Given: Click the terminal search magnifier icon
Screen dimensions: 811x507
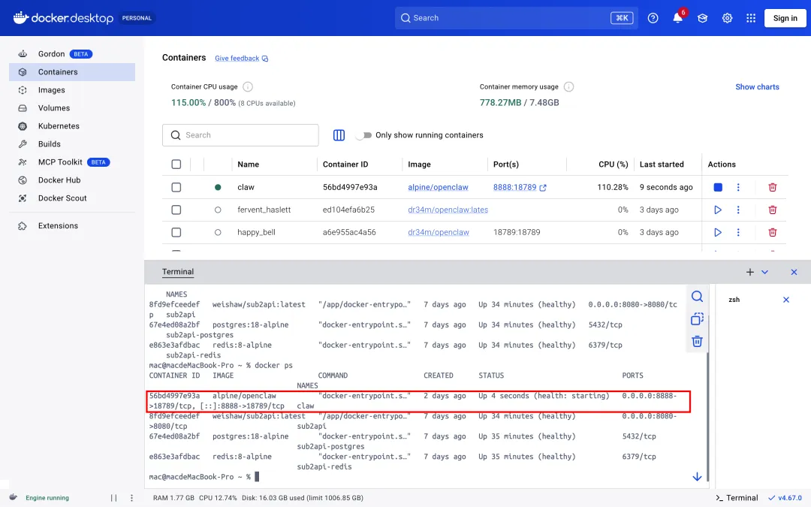Looking at the screenshot, I should 697,297.
